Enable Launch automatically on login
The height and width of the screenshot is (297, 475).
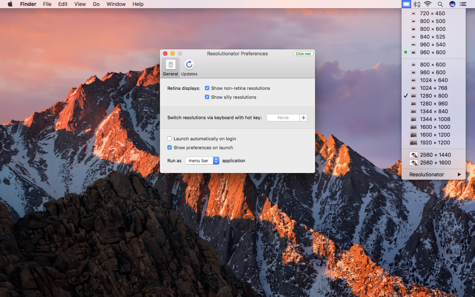click(x=170, y=138)
